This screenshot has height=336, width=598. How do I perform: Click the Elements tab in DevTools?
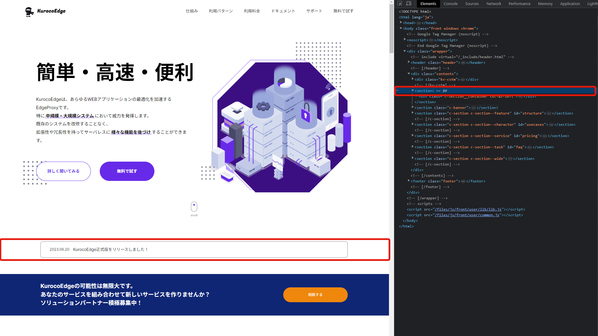point(428,4)
